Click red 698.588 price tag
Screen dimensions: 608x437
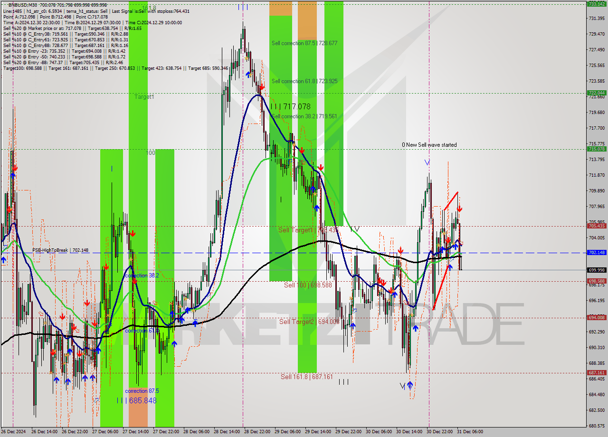597,281
